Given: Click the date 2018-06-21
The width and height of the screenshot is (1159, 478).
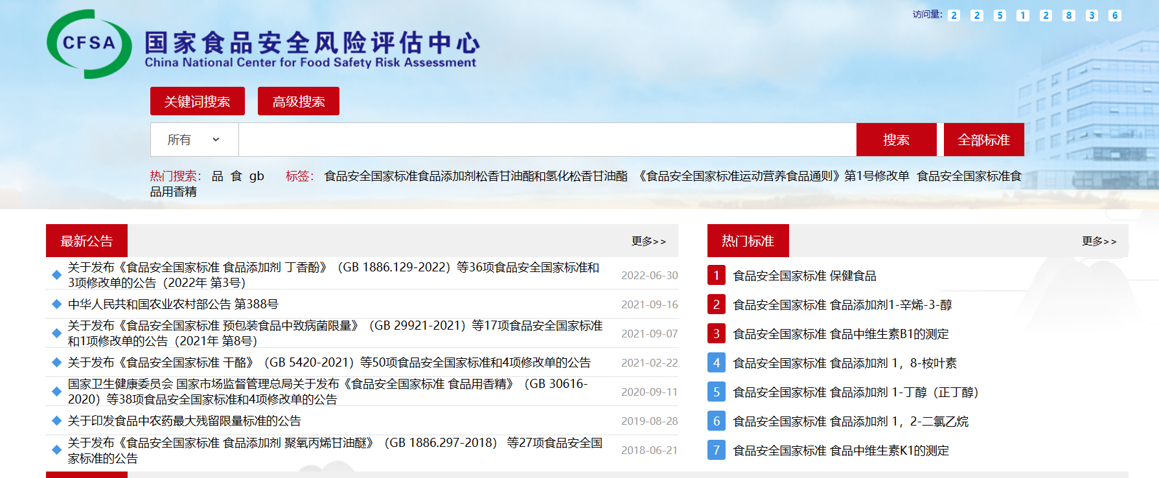Looking at the screenshot, I should point(650,450).
